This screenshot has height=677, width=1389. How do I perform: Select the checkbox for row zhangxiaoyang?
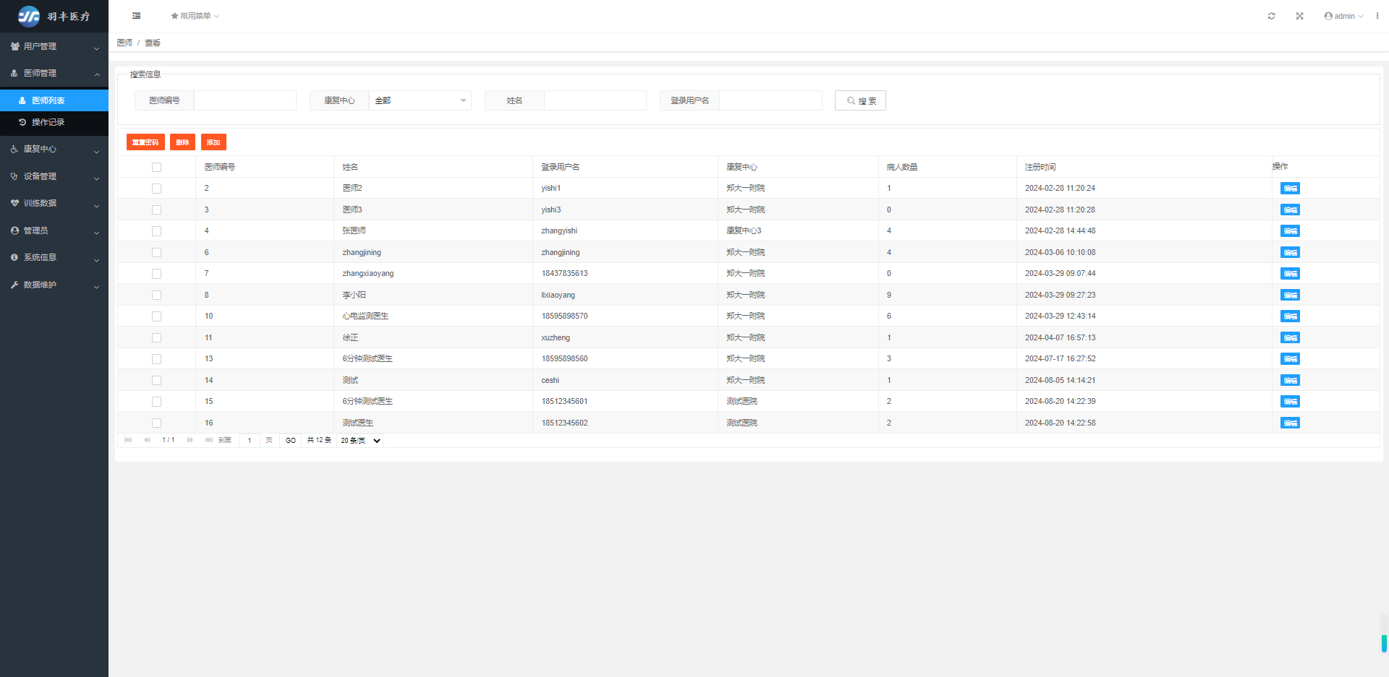pyautogui.click(x=156, y=274)
